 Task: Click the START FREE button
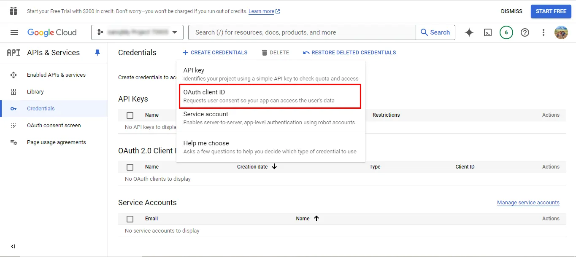551,11
